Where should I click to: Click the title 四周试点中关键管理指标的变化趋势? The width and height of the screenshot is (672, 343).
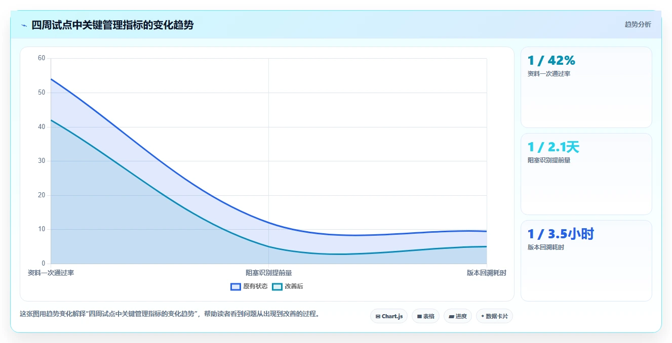[x=112, y=25]
